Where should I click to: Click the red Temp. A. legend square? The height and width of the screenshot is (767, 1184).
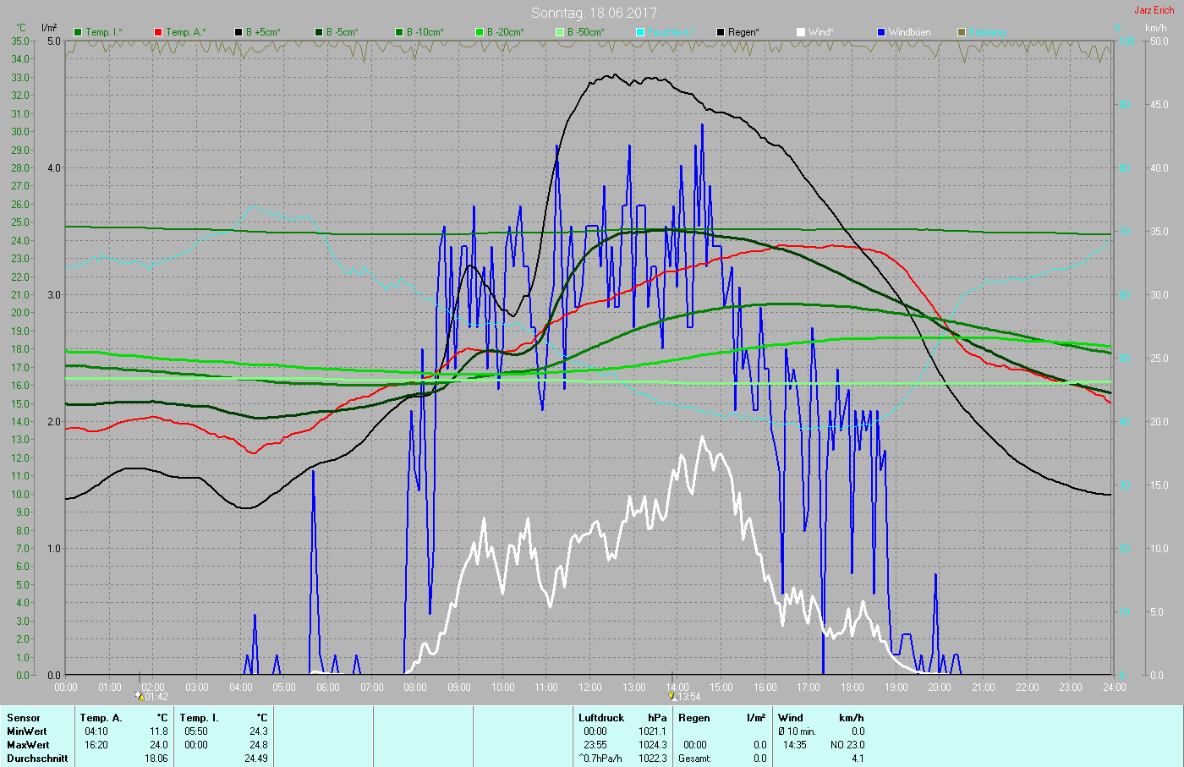click(158, 32)
